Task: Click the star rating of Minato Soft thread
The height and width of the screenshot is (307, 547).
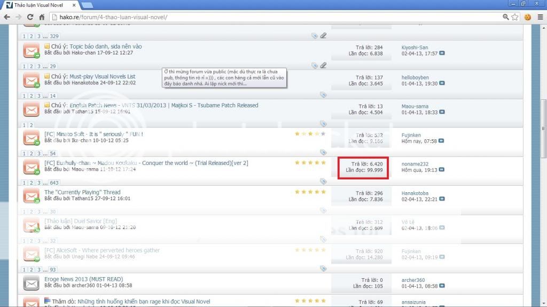Action: coord(310,133)
